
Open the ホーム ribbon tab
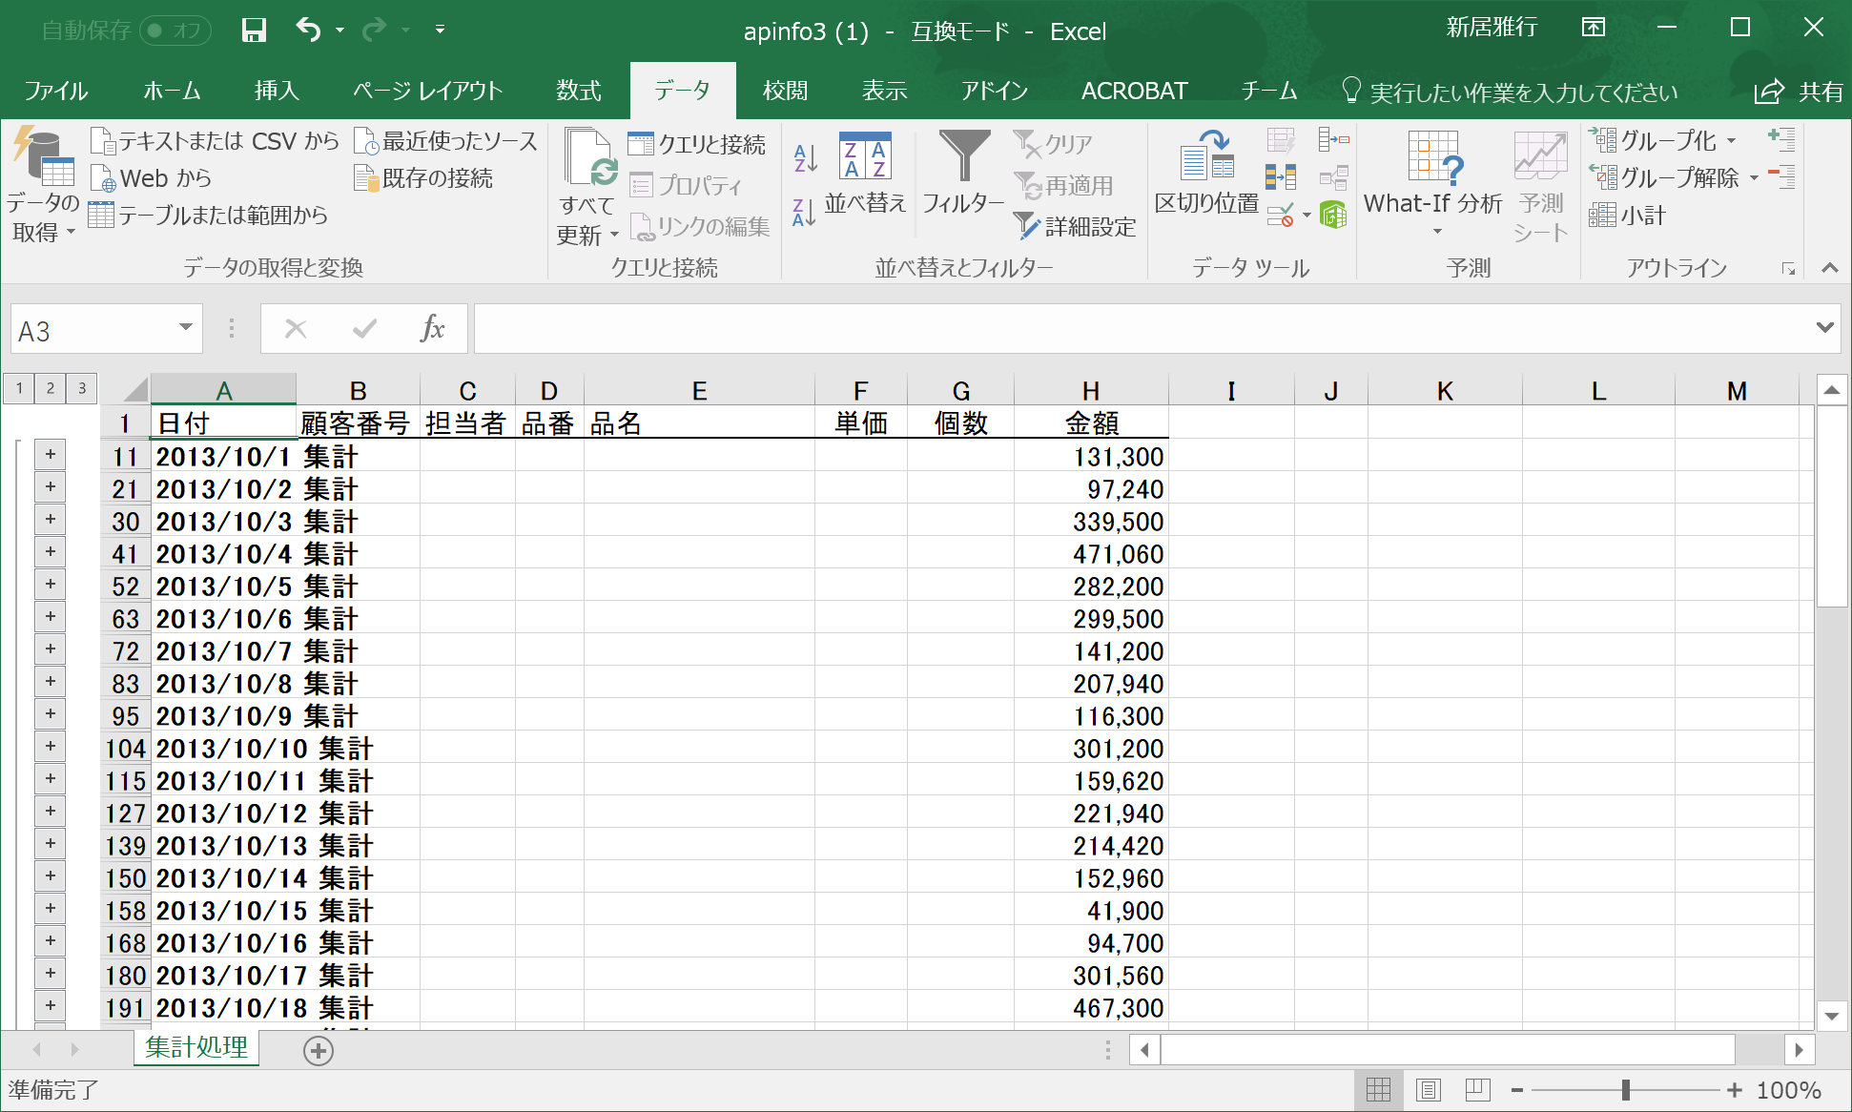point(172,91)
